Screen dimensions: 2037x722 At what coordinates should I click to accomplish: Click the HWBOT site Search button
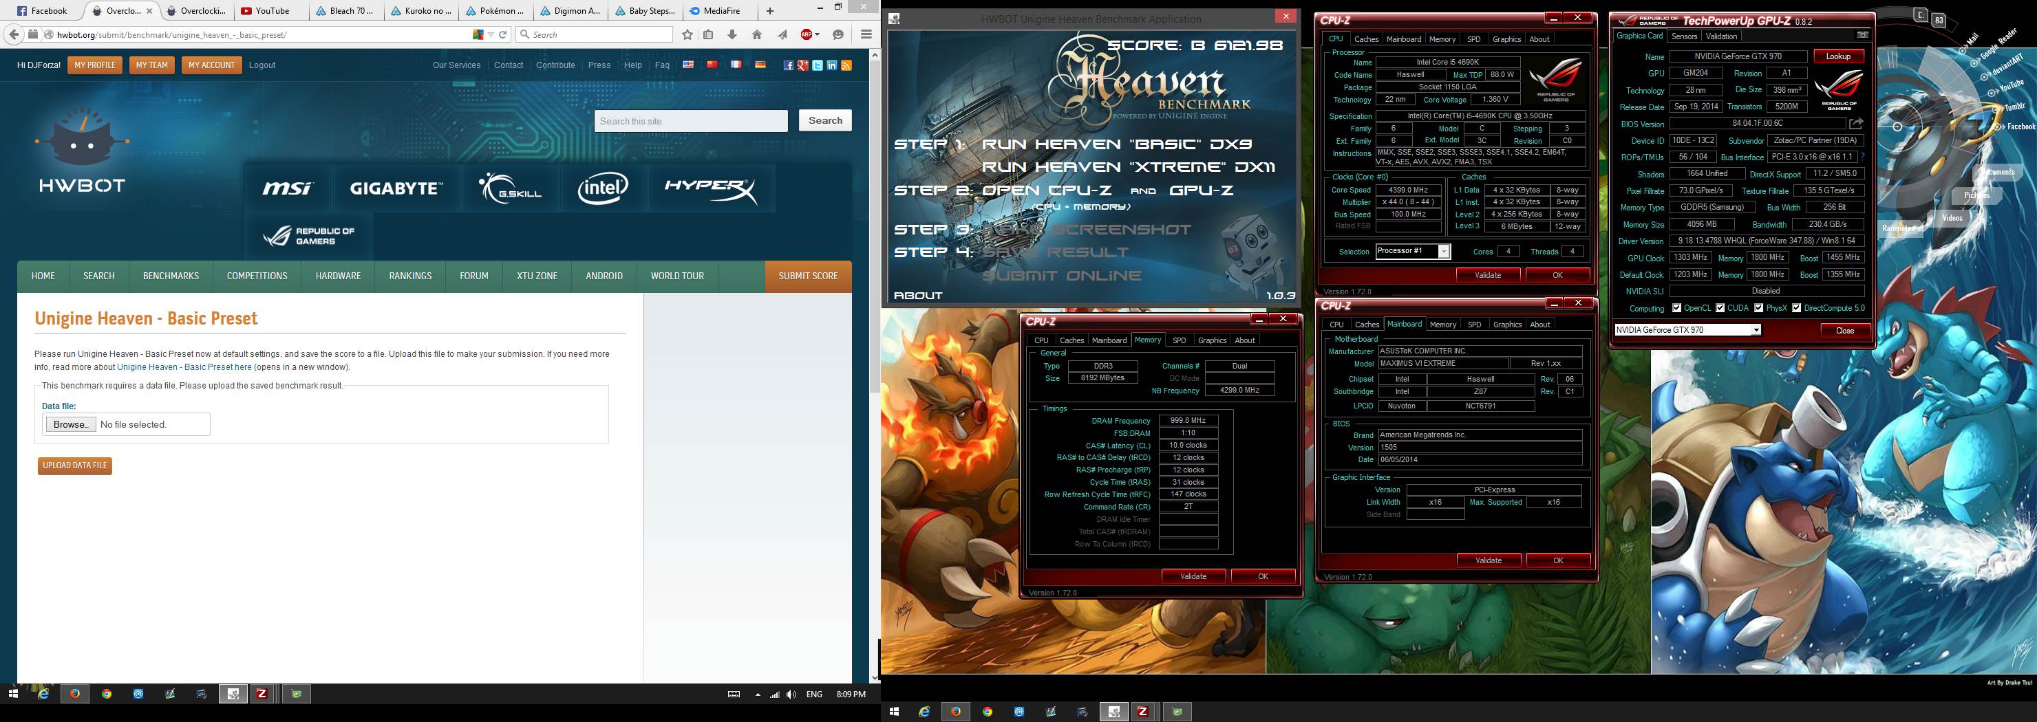[x=826, y=121]
